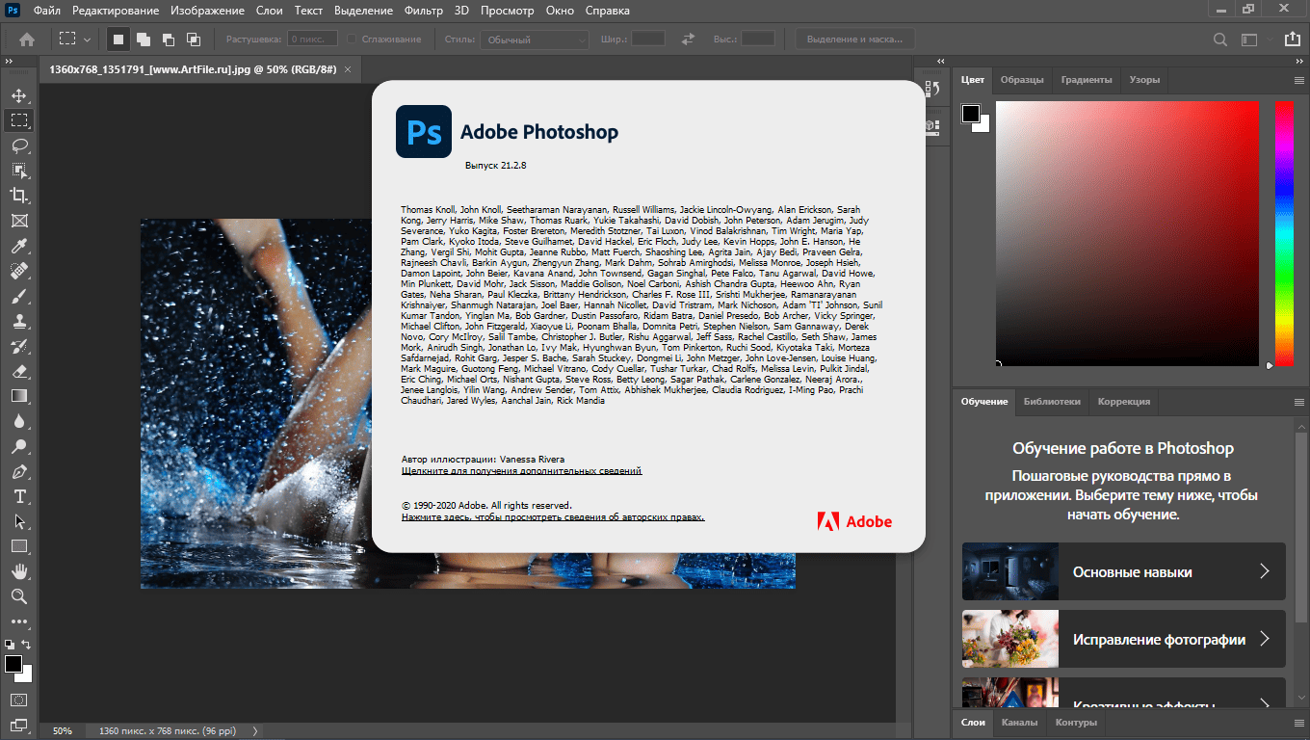Switch to the Каналы tab
This screenshot has width=1310, height=740.
coord(1019,723)
